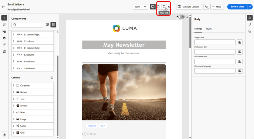This screenshot has height=139, width=254.
Task: Click the runner image in email
Action: pos(124,92)
